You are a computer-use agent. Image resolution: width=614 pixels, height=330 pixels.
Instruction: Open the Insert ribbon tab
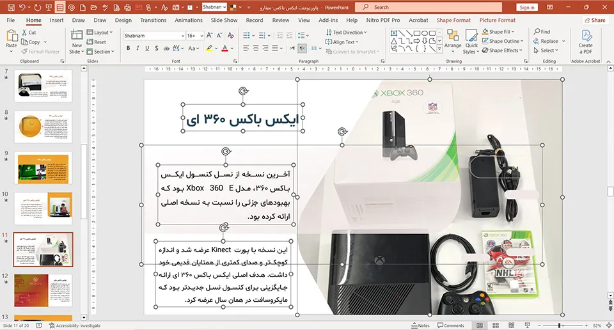[56, 20]
